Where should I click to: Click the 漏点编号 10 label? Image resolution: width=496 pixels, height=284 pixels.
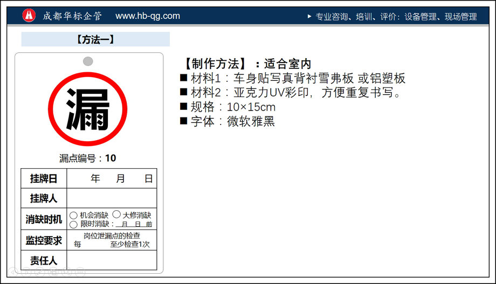(88, 158)
